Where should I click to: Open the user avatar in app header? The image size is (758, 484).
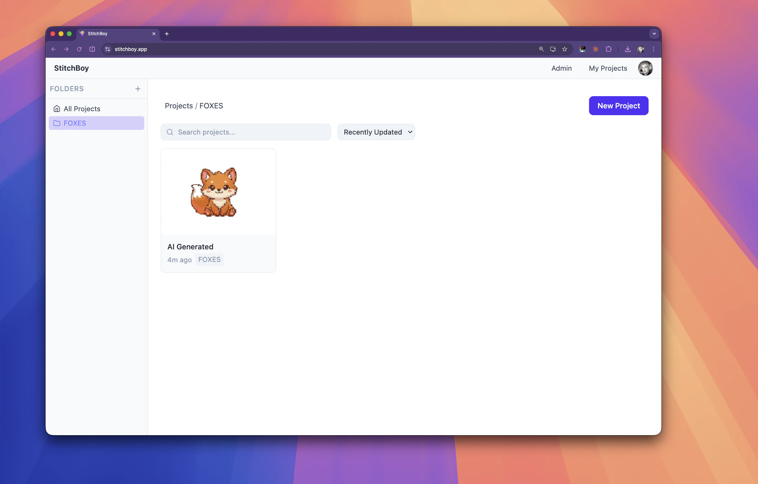[645, 68]
